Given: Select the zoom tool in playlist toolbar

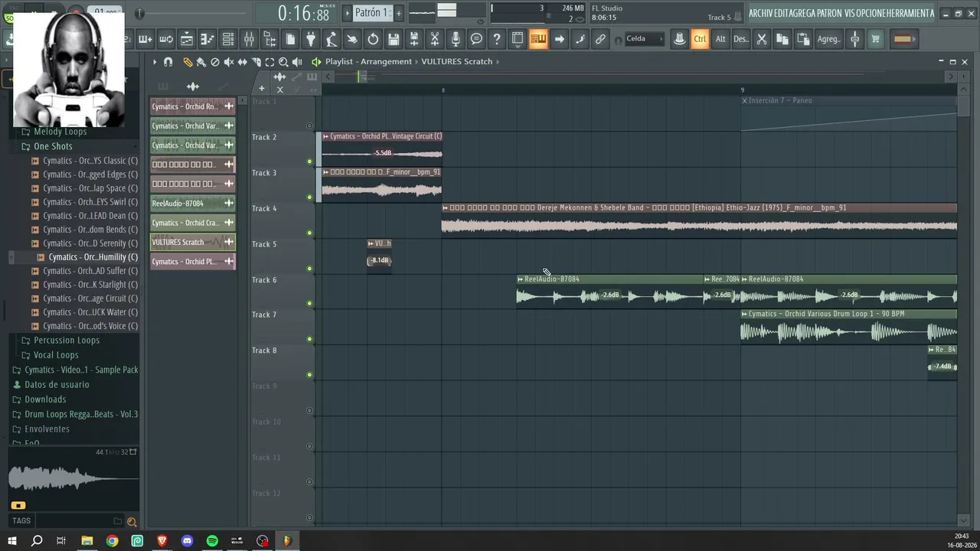Looking at the screenshot, I should pos(283,62).
